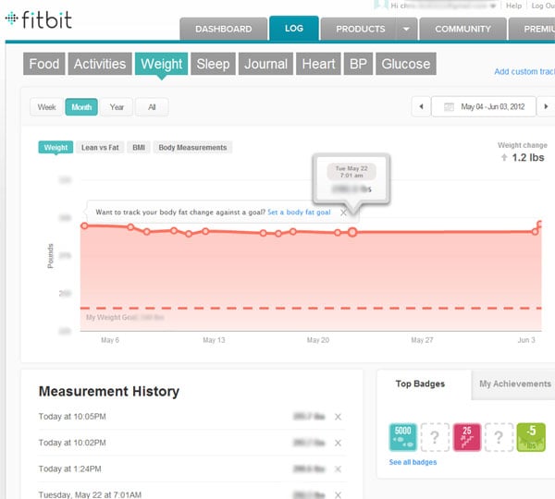Viewport: 555px width, 499px height.
Task: Open the BP log
Action: point(358,64)
